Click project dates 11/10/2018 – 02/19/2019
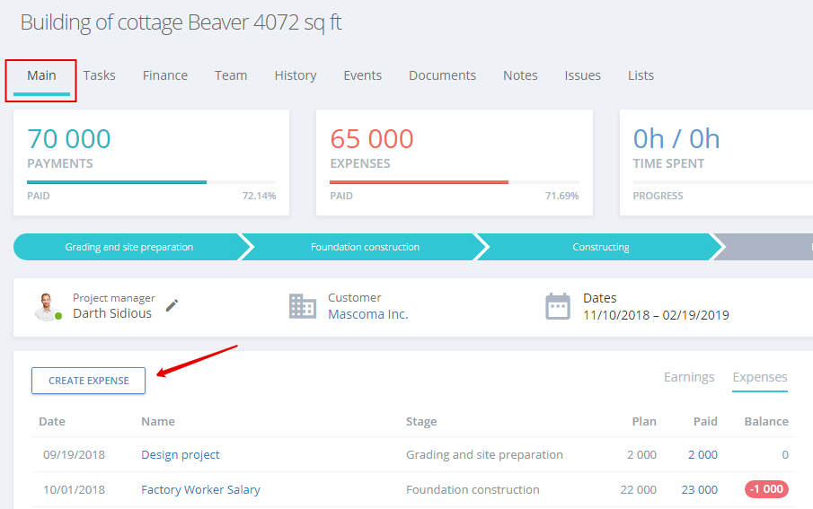The height and width of the screenshot is (509, 813). point(656,314)
